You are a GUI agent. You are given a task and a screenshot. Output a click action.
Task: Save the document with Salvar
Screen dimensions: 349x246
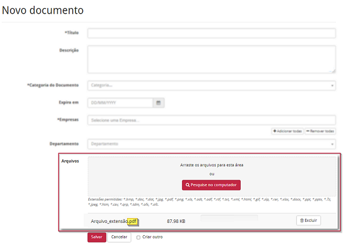(x=96, y=237)
